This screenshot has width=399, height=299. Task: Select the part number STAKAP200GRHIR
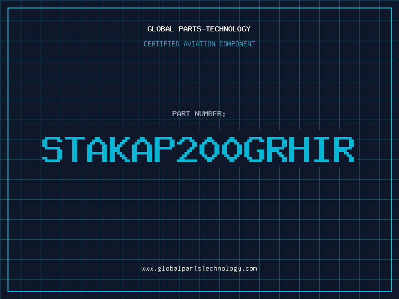pyautogui.click(x=199, y=149)
